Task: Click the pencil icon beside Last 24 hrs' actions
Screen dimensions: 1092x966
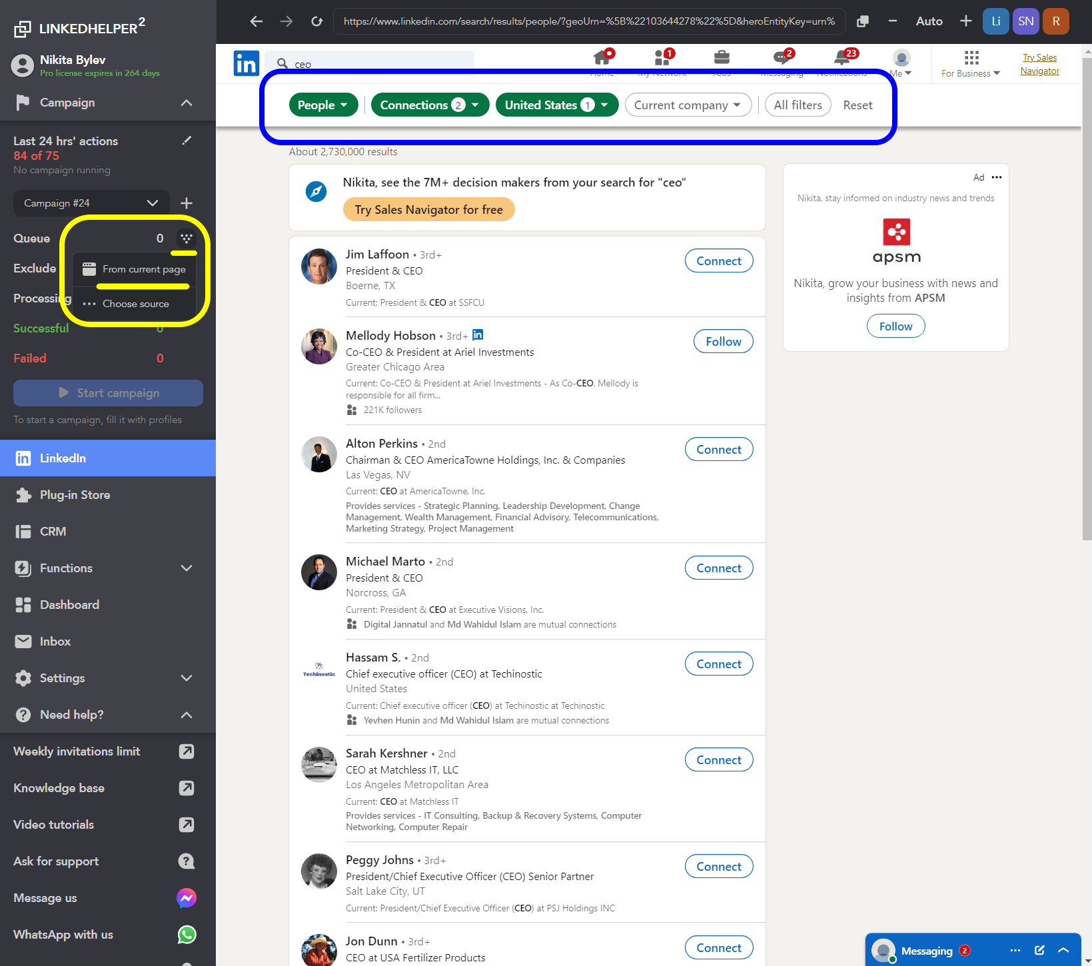Action: click(187, 140)
